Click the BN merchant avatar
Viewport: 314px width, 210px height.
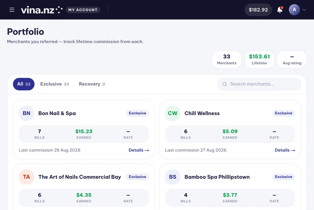[27, 113]
